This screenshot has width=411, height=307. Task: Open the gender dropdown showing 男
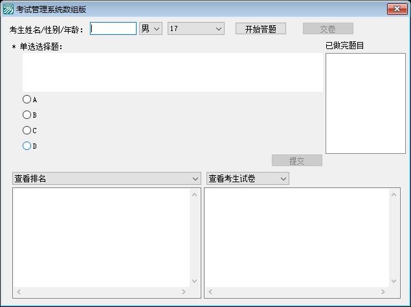pos(151,28)
